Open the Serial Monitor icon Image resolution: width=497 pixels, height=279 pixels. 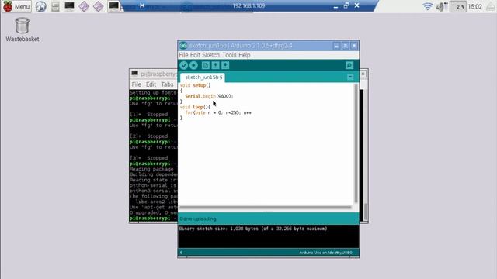(349, 65)
